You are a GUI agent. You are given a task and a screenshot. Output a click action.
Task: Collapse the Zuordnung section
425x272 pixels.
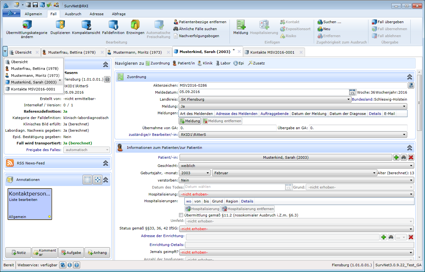tap(409, 77)
